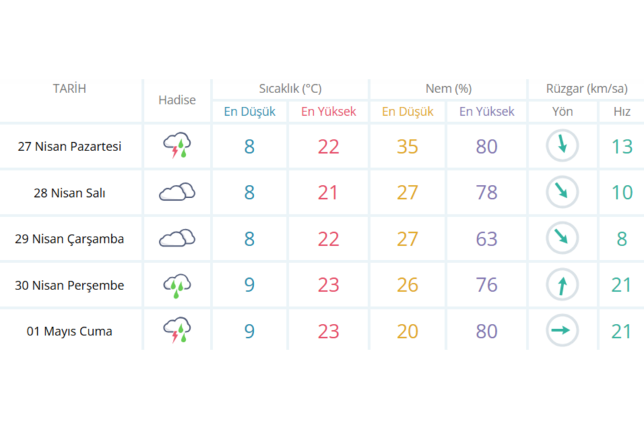The width and height of the screenshot is (644, 429).
Task: Click the Hız wind speed subheader
Action: (x=622, y=111)
